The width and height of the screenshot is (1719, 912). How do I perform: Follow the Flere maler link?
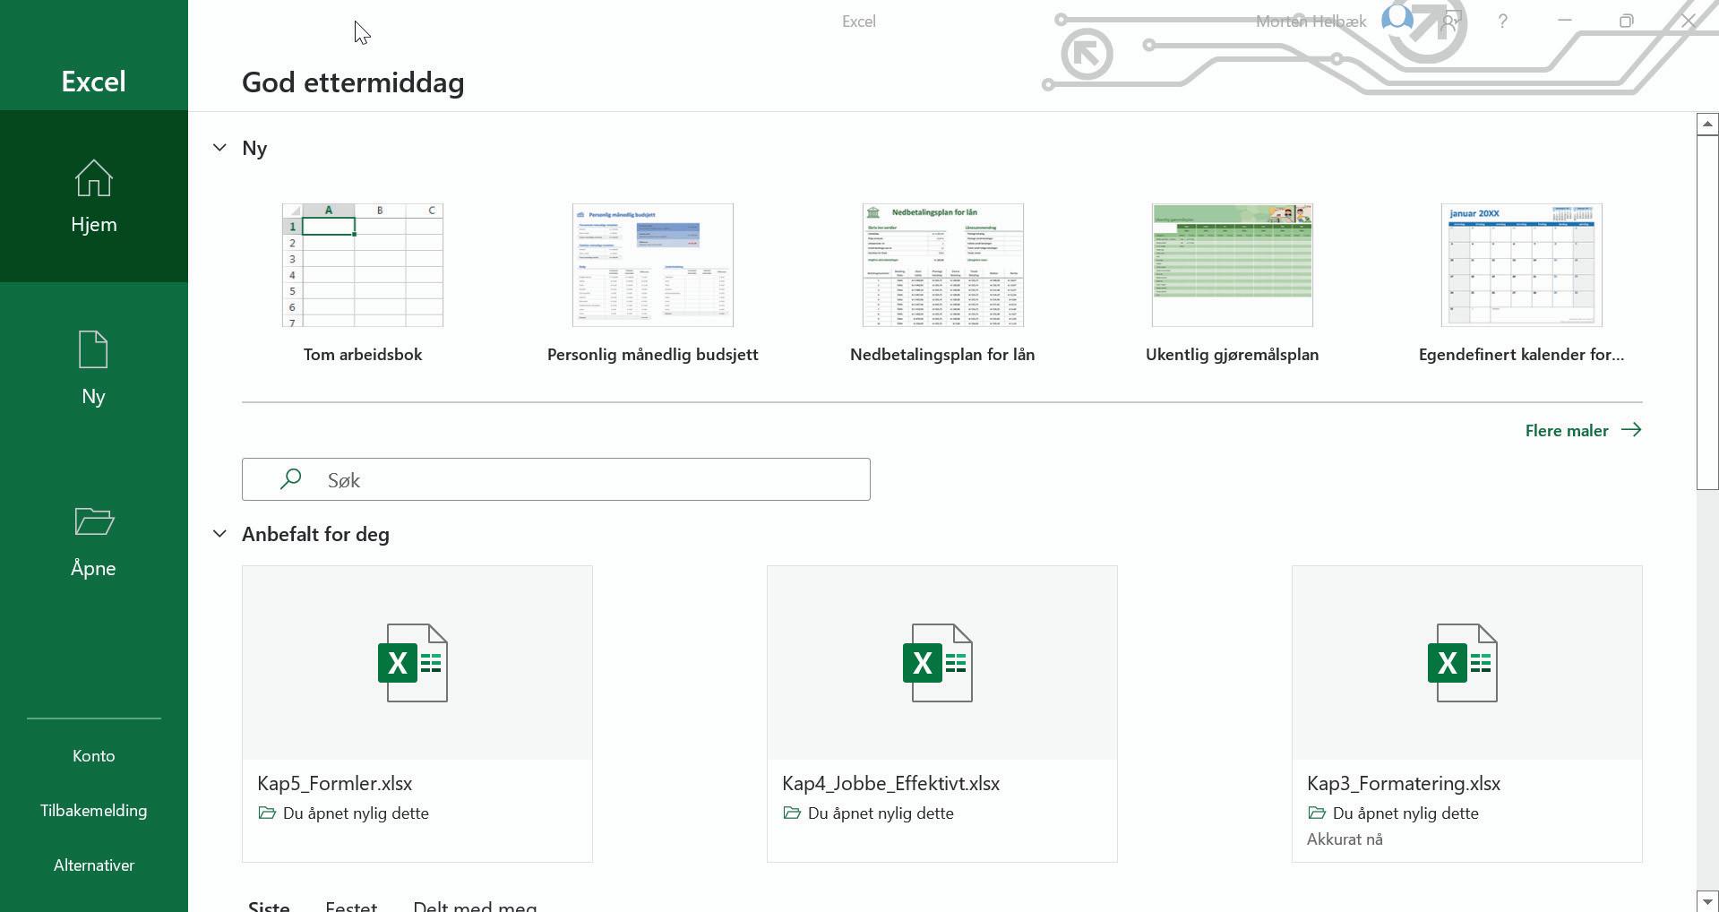pyautogui.click(x=1583, y=431)
